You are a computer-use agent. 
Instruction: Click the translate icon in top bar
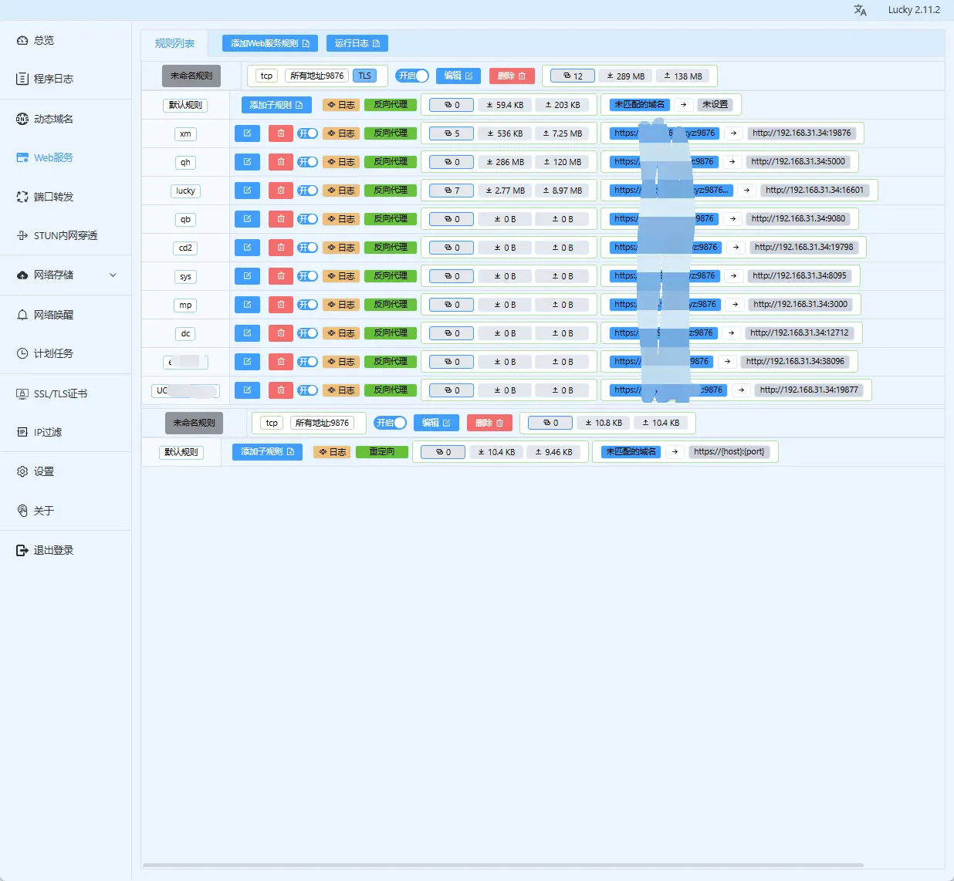860,10
